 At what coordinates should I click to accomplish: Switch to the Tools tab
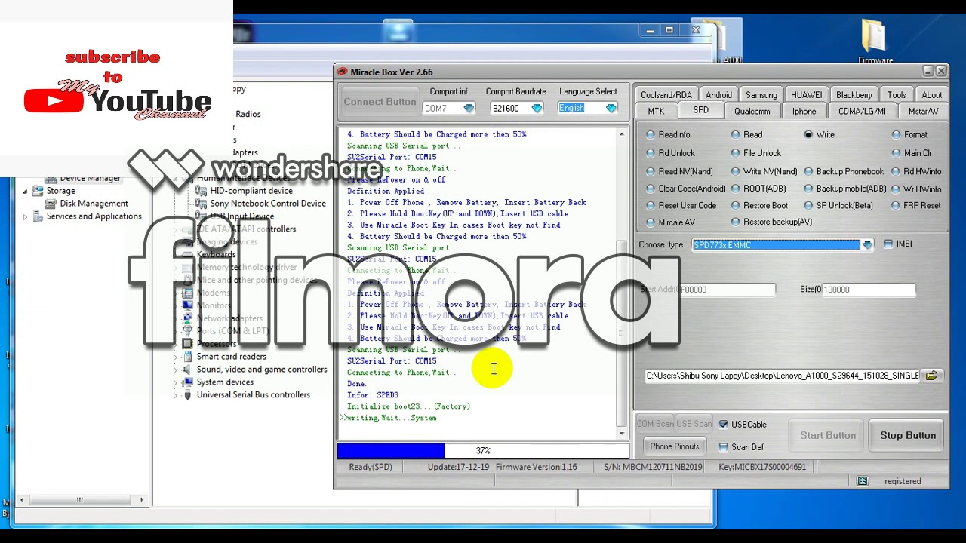[x=897, y=95]
